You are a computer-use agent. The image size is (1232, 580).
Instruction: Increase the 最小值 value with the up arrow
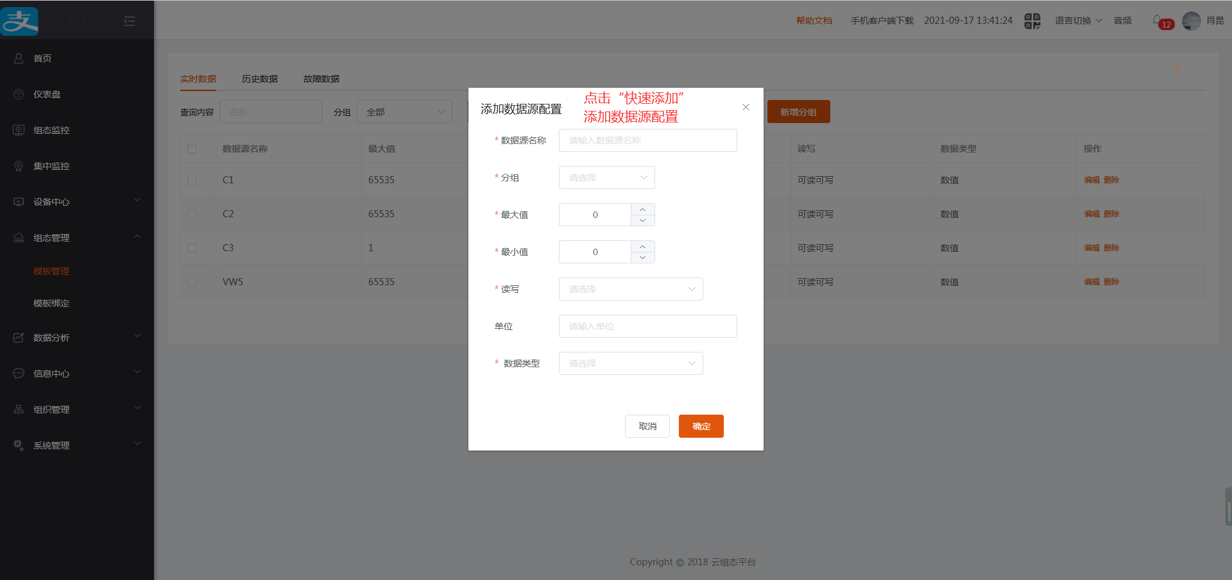[642, 247]
